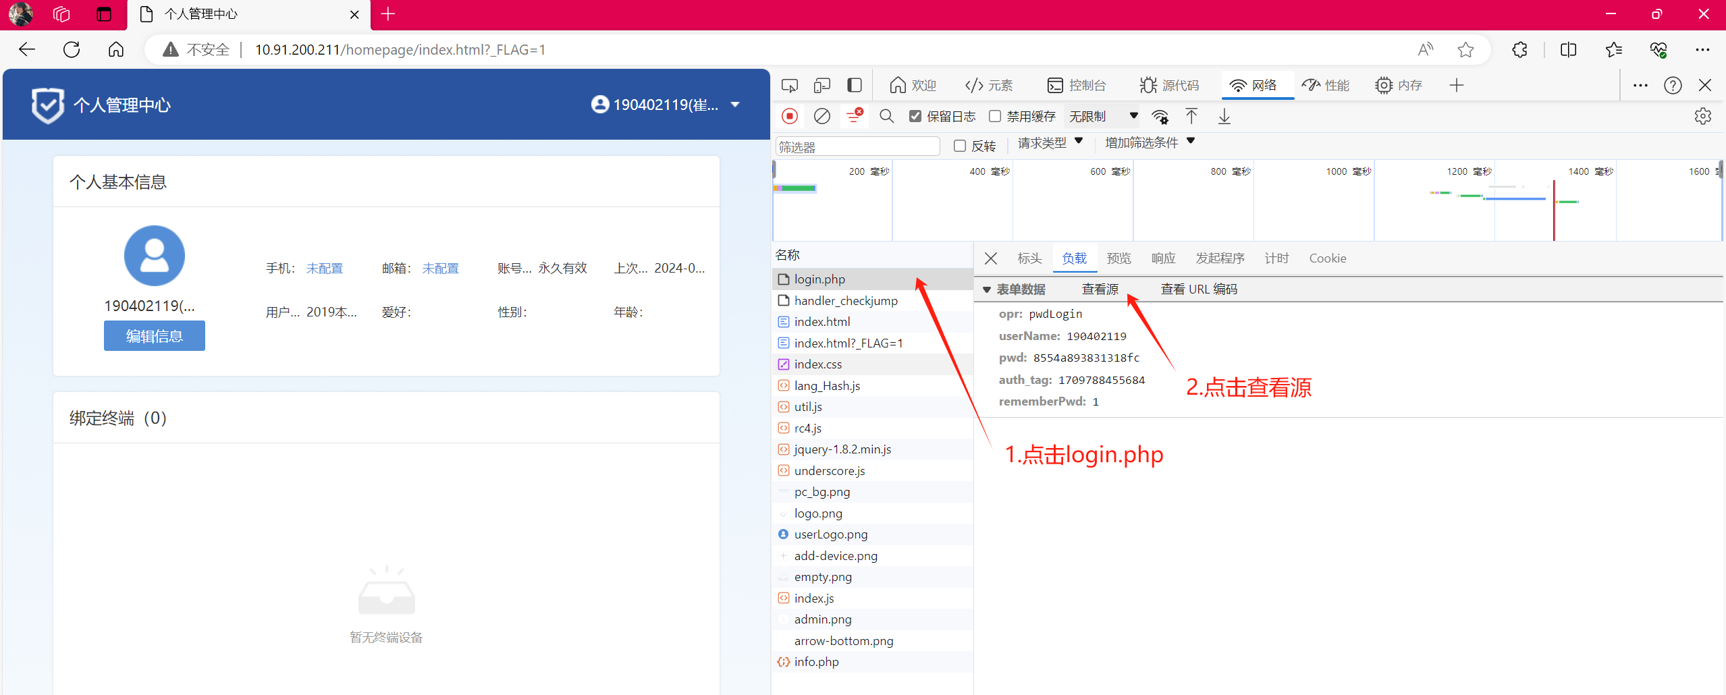Stop recording network log

click(789, 116)
